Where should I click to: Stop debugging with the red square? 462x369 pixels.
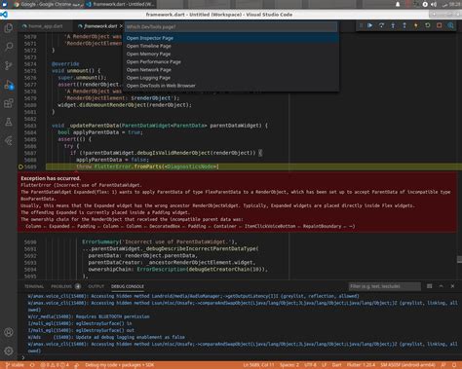pyautogui.click(x=440, y=25)
